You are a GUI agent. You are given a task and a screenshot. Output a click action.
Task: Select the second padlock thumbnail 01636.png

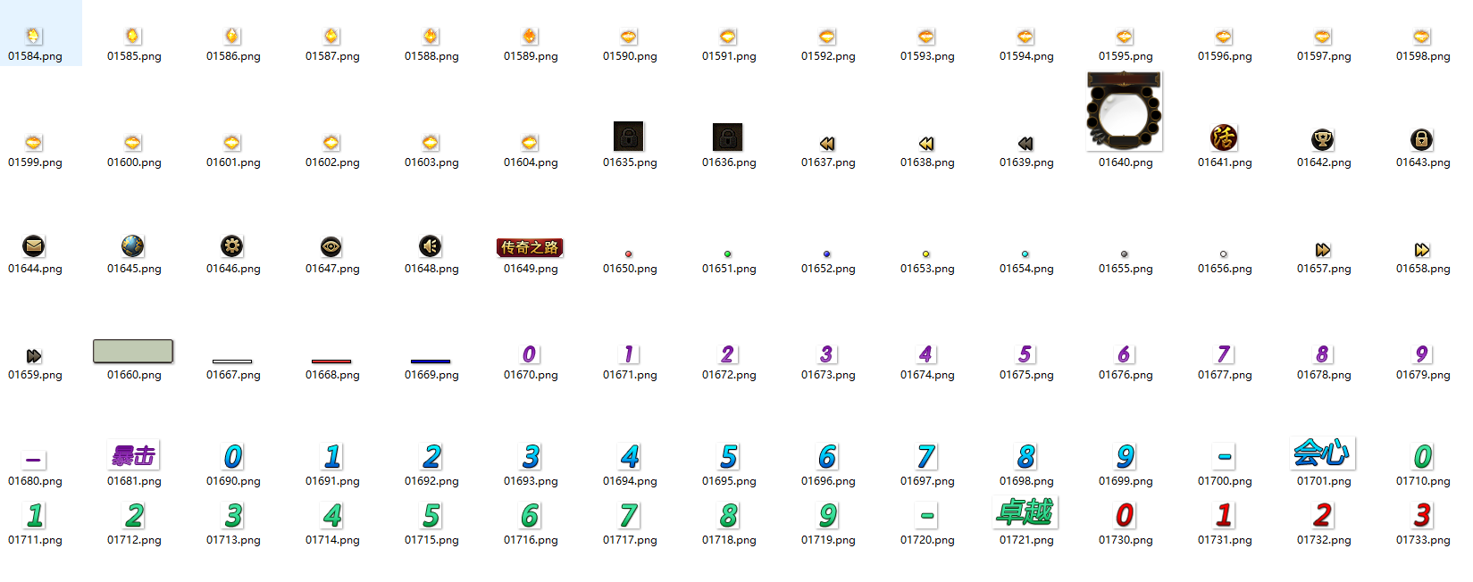click(x=728, y=137)
